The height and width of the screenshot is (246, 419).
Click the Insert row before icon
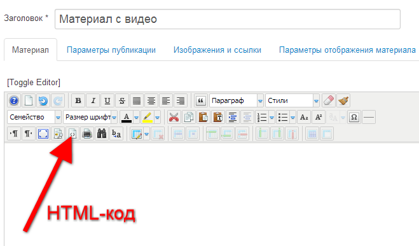[x=212, y=133]
